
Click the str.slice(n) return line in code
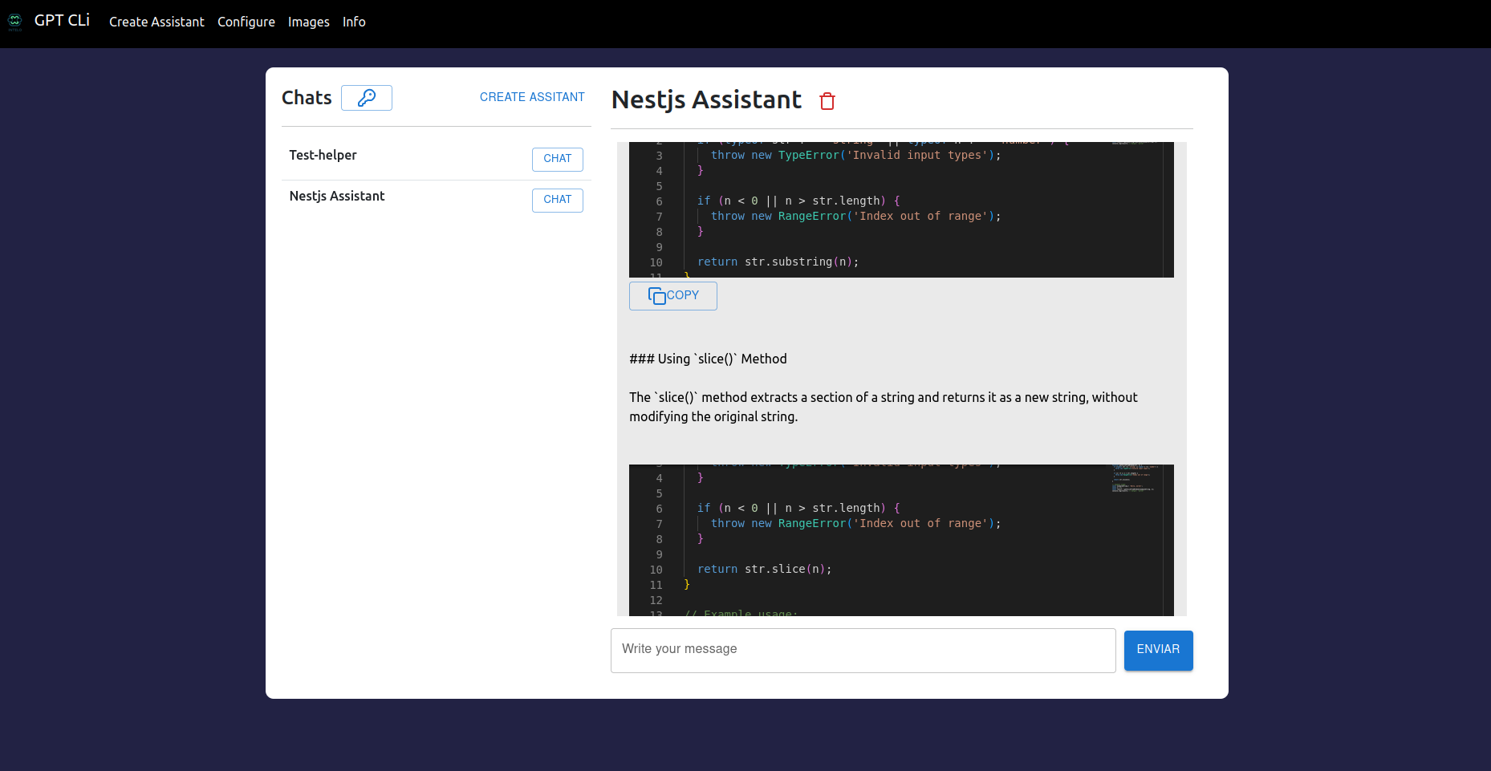764,570
